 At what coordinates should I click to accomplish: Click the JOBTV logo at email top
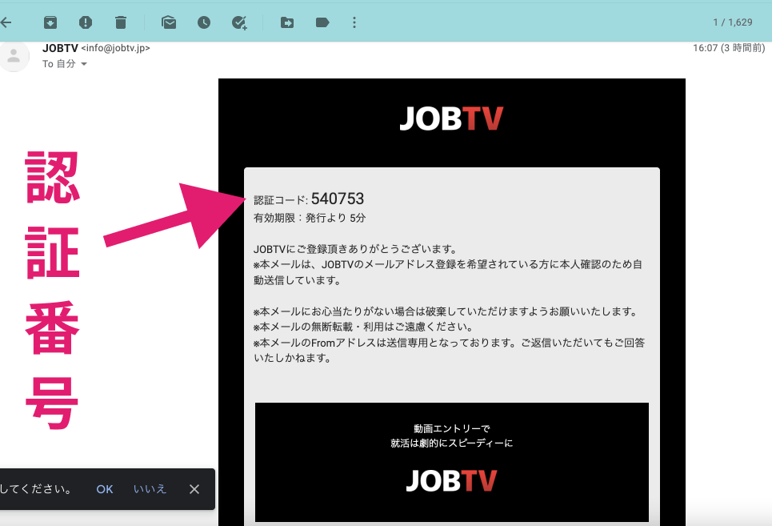click(451, 118)
